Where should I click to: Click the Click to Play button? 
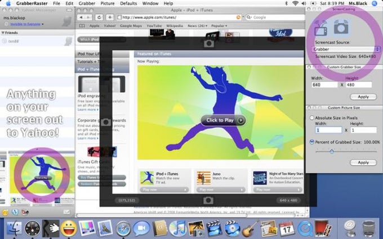pos(223,120)
